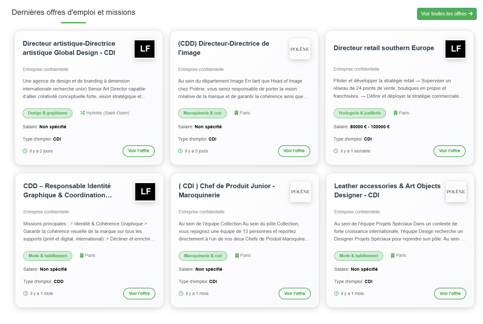Click 'Maroquinerie & cuir' tag on Directeur-Directrice de l'image card

[x=202, y=113]
